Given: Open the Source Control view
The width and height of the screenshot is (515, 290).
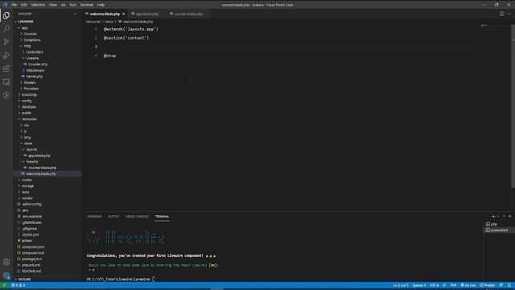Looking at the screenshot, I should pyautogui.click(x=6, y=42).
